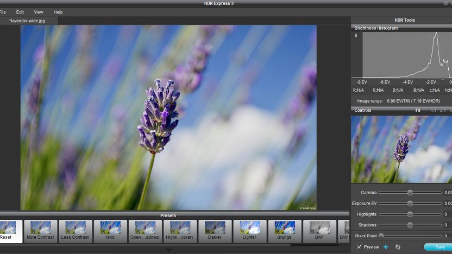Click the Shadows value field
This screenshot has width=452, height=254.
tap(448, 225)
